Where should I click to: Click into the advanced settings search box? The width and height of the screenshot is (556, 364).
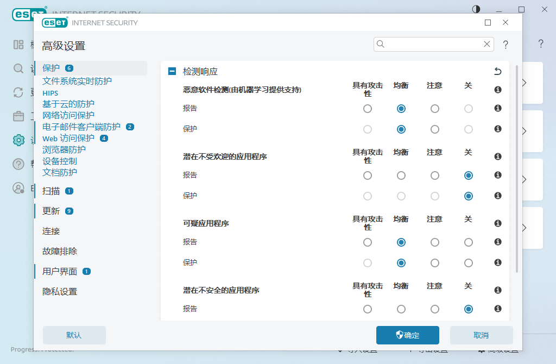tap(433, 44)
